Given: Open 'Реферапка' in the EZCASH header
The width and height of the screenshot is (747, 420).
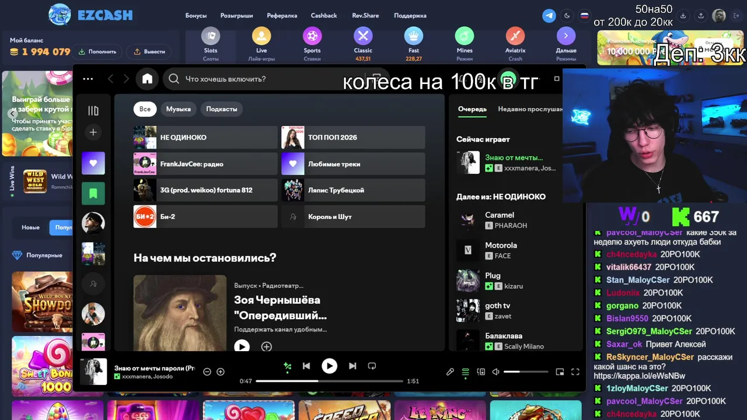Looking at the screenshot, I should point(282,16).
